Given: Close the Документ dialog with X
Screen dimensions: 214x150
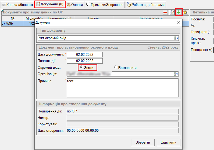Looking at the screenshot, I should [x=178, y=23].
